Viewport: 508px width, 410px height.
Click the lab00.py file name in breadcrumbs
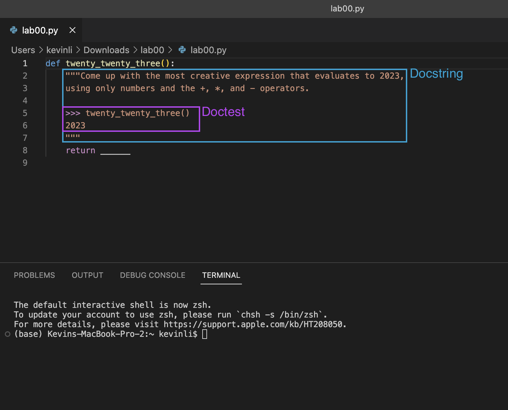tap(208, 50)
